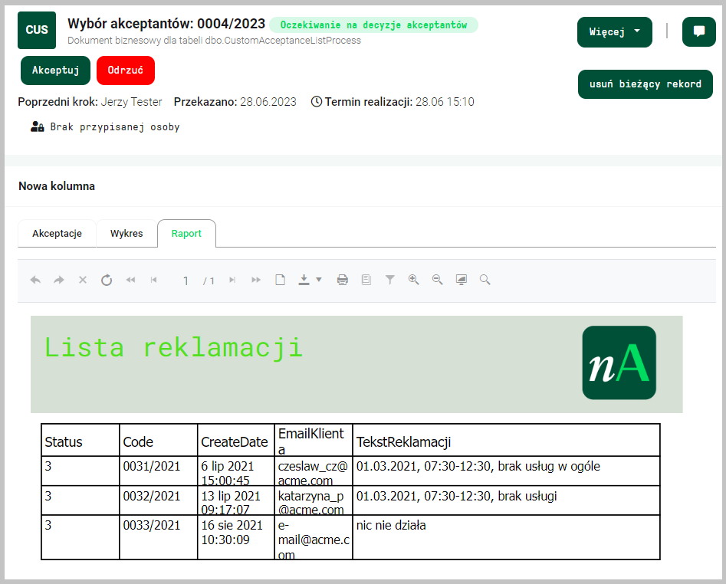Click usuń bieżący rekord button
The width and height of the screenshot is (726, 584).
click(x=645, y=84)
